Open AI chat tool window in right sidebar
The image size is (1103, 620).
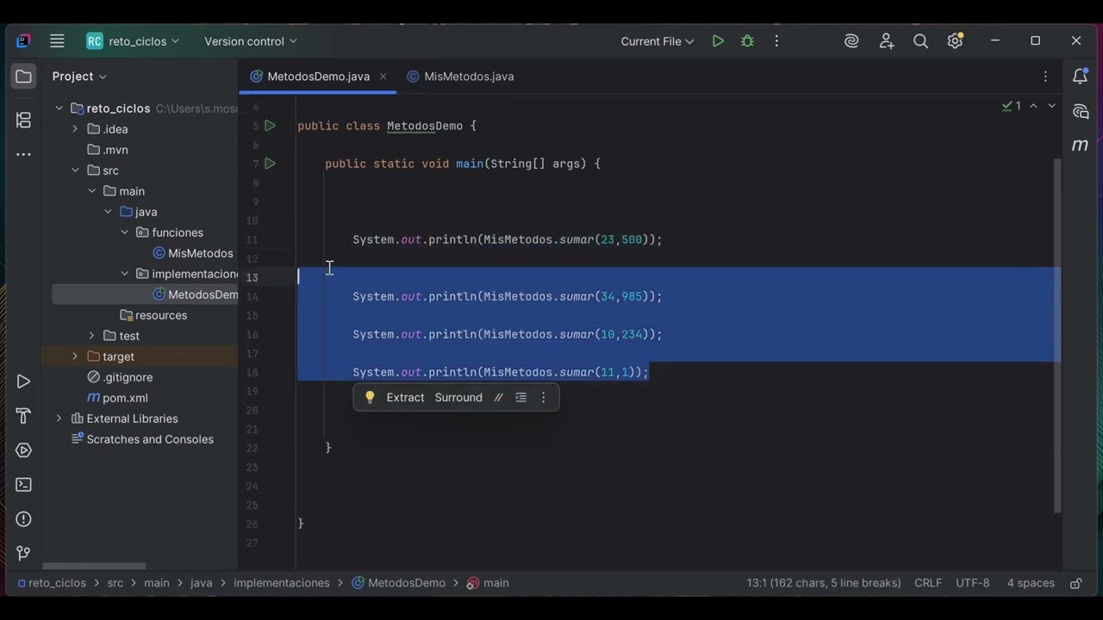[x=1080, y=111]
